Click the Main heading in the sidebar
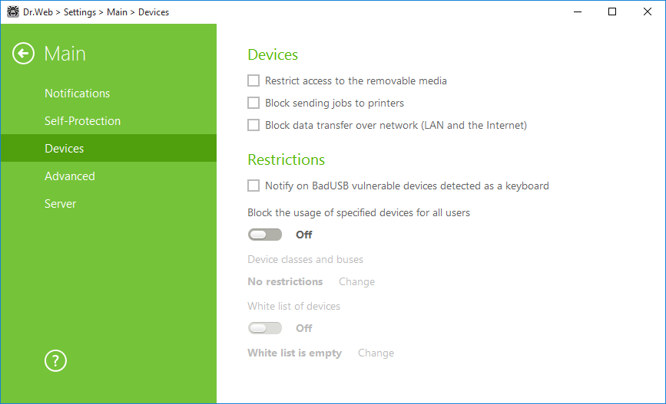 tap(65, 54)
